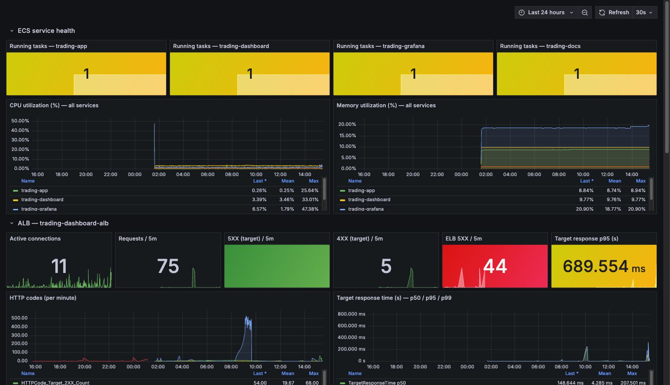Toggle trading-dashboard series in CPU legend
Viewport: 670px width, 385px height.
click(x=42, y=200)
